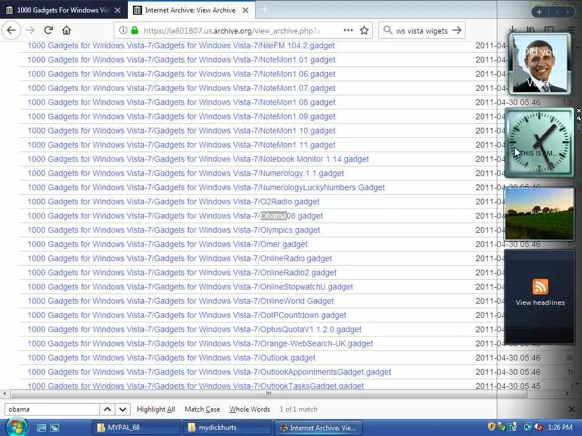Open the page actions menu
582x436 pixels.
coord(348,31)
